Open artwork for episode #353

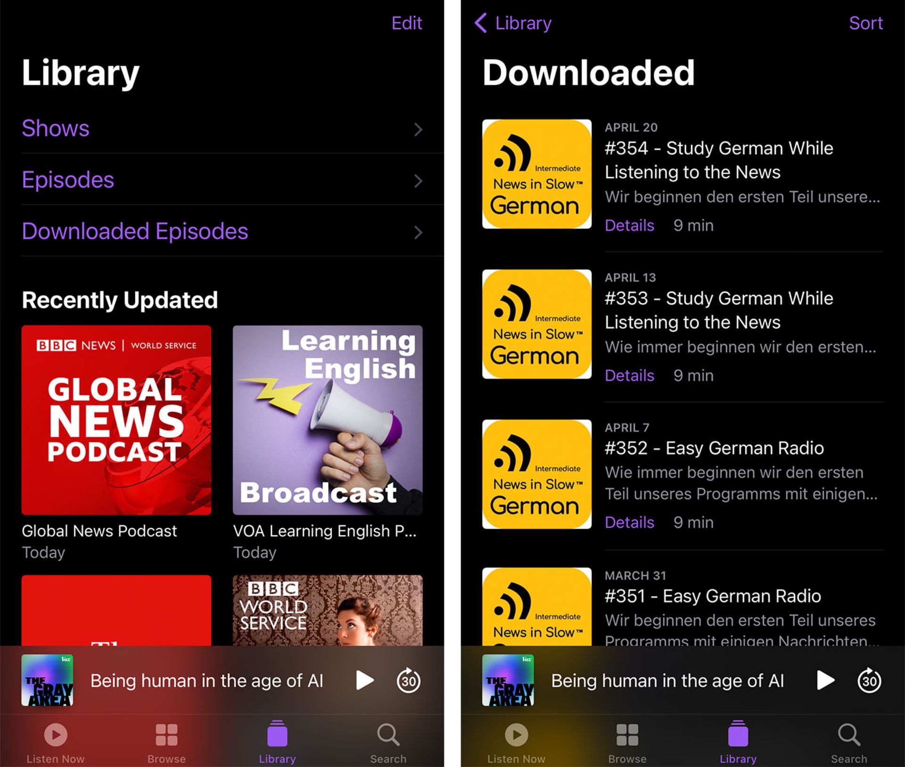pyautogui.click(x=537, y=324)
